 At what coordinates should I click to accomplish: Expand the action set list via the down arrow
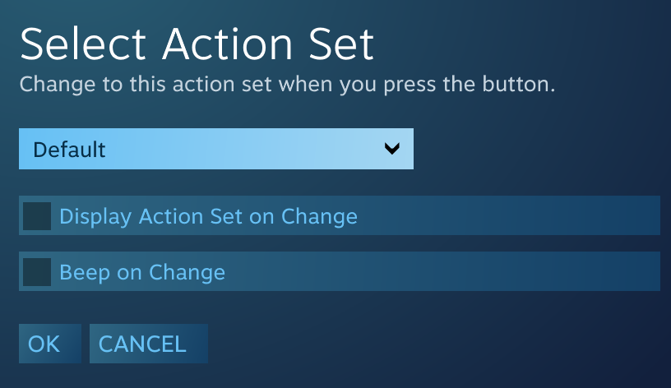392,149
